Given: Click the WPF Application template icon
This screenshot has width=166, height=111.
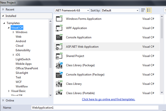Looking at the screenshot, I should [x=59, y=28].
